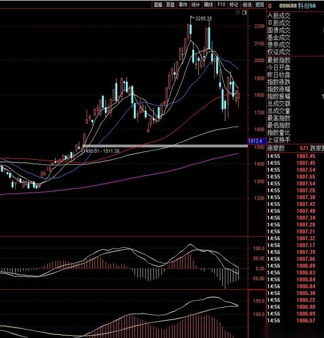Select the A股成交 row

click(295, 16)
